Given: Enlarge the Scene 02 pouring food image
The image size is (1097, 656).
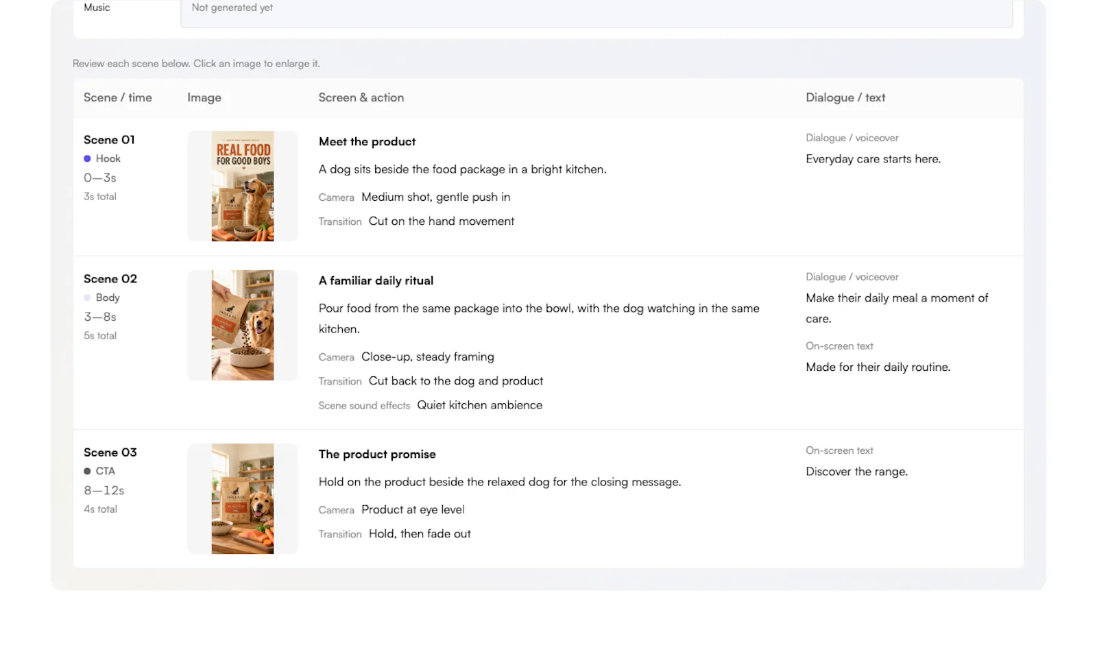Looking at the screenshot, I should pyautogui.click(x=243, y=325).
